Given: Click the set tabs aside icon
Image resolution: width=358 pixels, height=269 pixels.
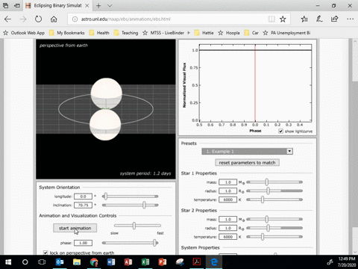Looking at the screenshot, I should pyautogui.click(x=16, y=5).
